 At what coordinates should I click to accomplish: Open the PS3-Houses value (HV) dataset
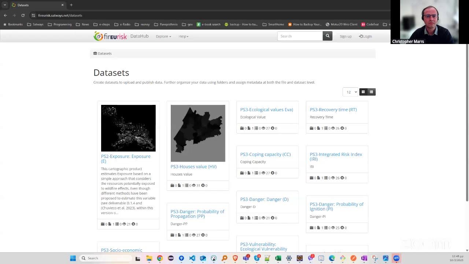[x=193, y=166]
